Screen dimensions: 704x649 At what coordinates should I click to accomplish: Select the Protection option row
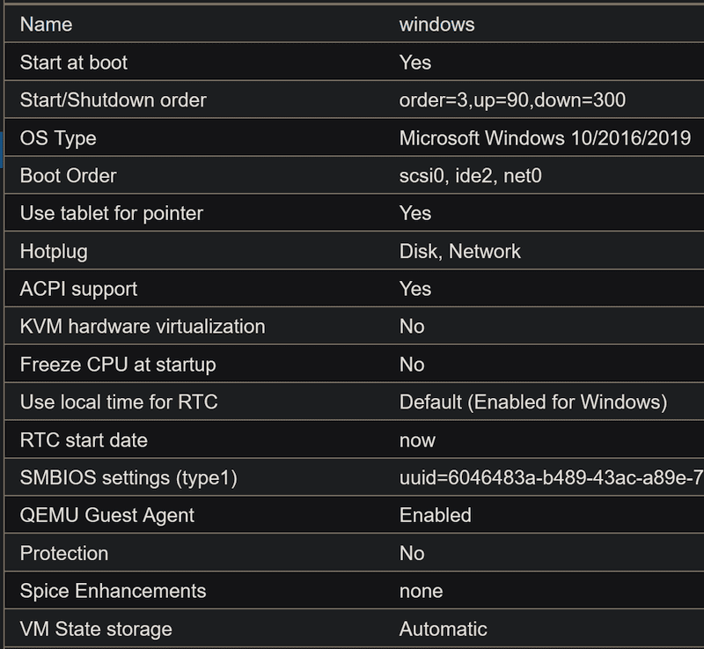[x=64, y=553]
